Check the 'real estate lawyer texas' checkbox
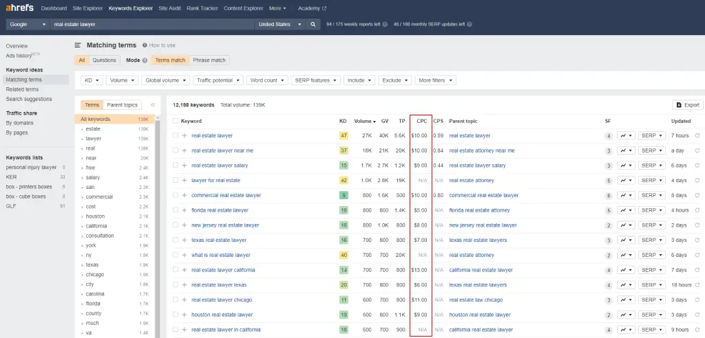705x338 pixels. coord(176,284)
